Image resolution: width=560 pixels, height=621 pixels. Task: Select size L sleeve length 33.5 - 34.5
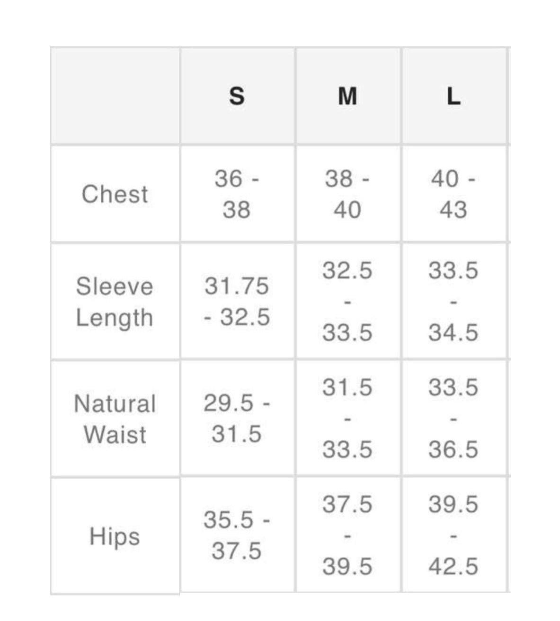[453, 302]
